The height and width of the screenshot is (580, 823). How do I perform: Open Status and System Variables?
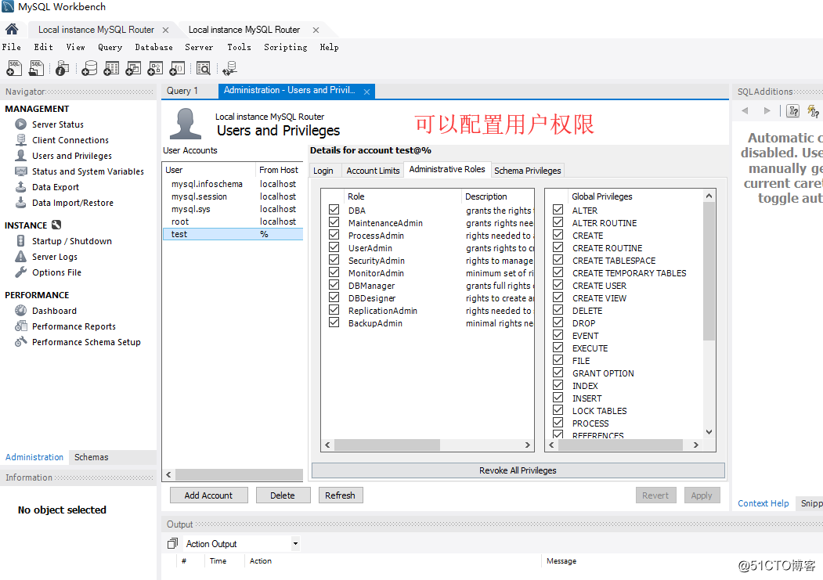pyautogui.click(x=88, y=171)
